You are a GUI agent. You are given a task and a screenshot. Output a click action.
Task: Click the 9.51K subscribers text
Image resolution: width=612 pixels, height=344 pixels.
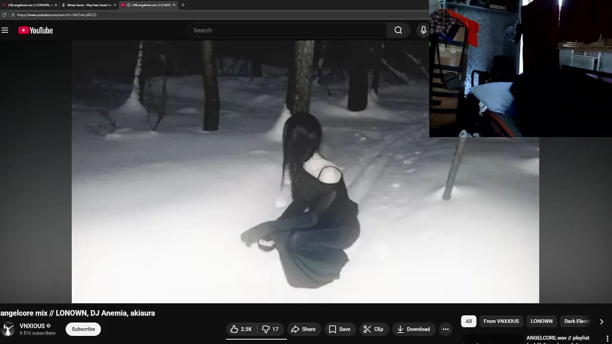[37, 333]
